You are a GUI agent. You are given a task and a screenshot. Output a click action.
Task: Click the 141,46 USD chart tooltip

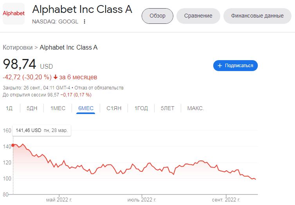[41, 130]
